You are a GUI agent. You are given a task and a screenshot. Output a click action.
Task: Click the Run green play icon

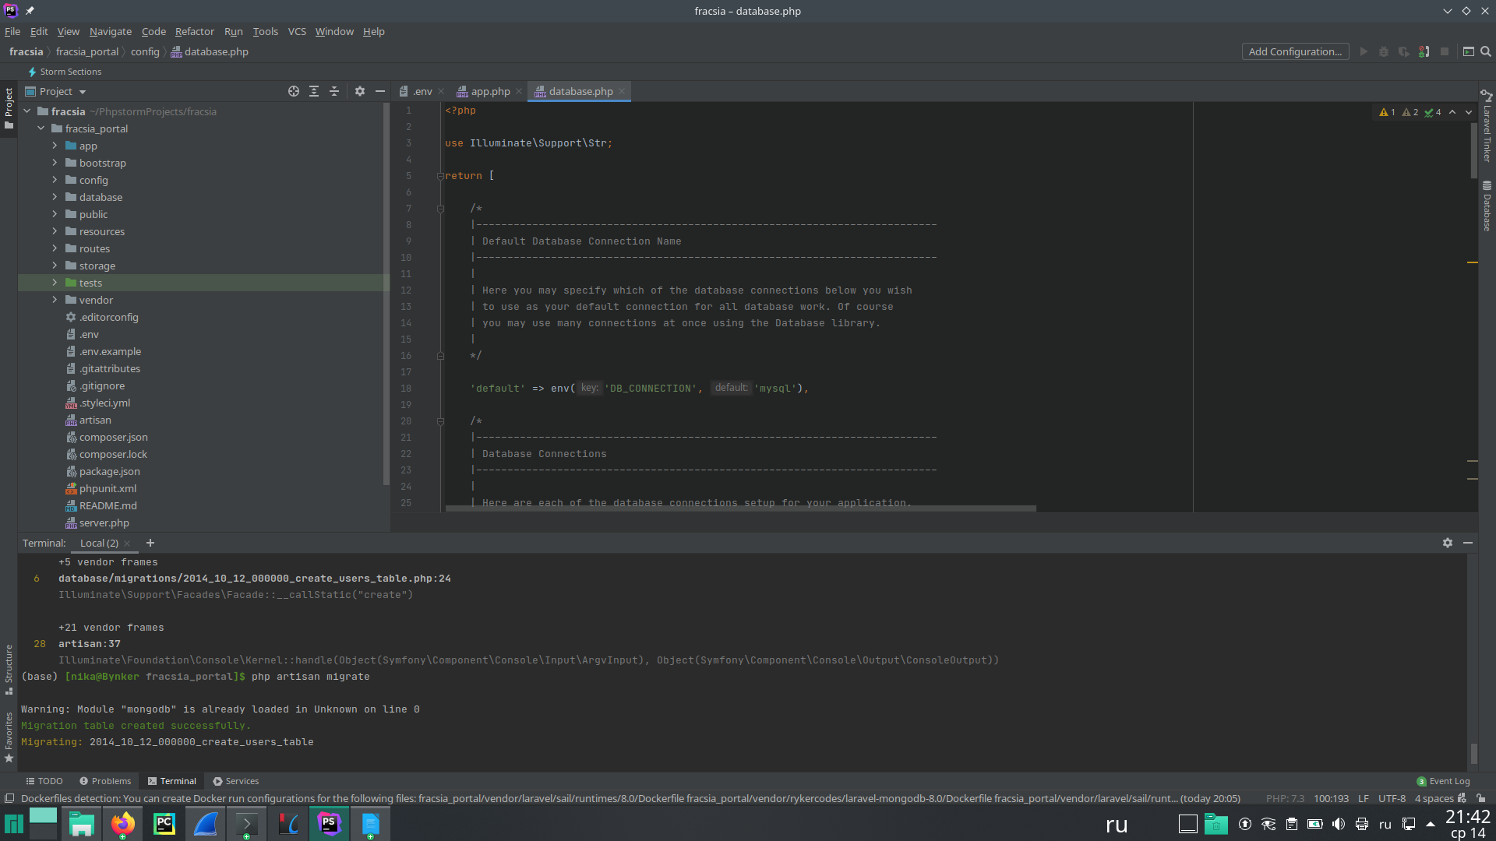point(1364,51)
